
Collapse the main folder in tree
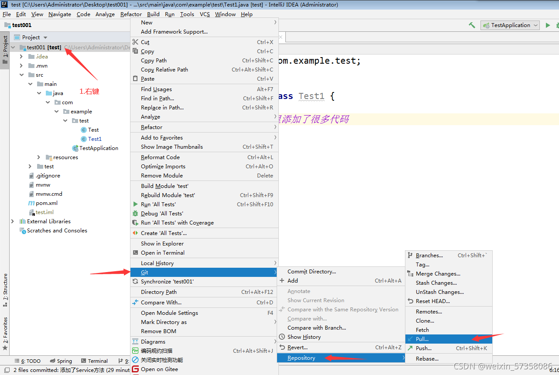[30, 84]
